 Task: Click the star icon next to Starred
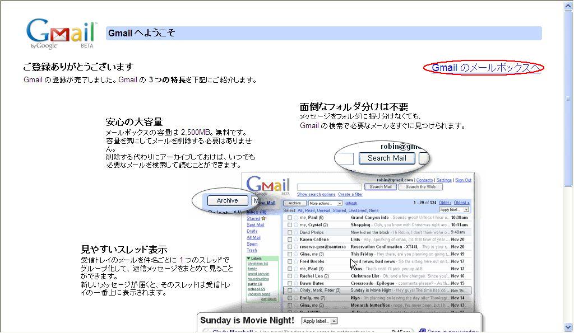(x=264, y=218)
